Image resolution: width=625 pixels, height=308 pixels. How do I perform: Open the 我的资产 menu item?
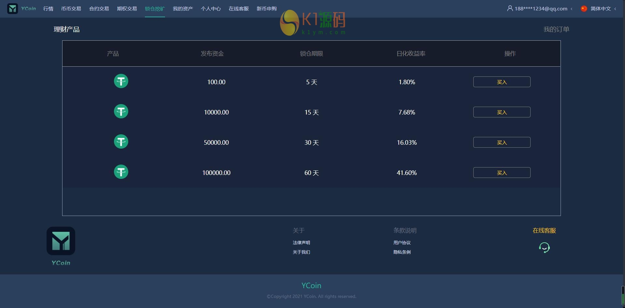click(183, 9)
